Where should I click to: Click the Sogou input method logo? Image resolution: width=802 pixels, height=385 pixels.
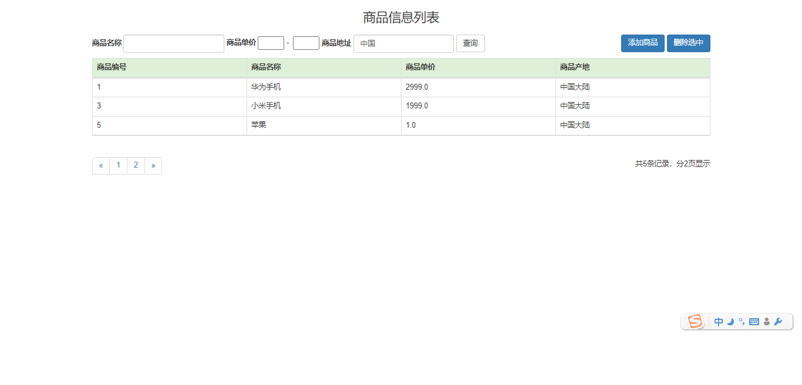(x=695, y=322)
